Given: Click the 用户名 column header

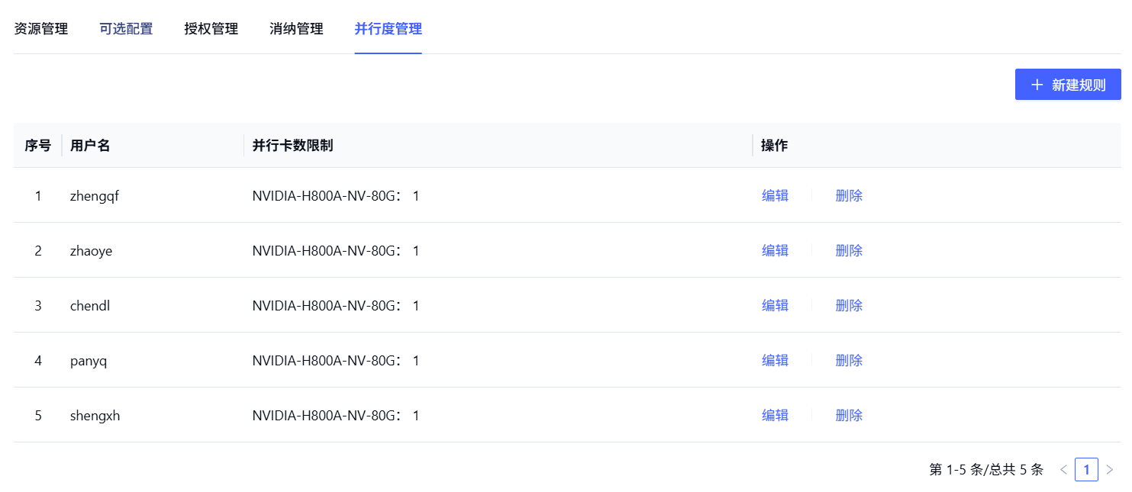Looking at the screenshot, I should tap(90, 146).
